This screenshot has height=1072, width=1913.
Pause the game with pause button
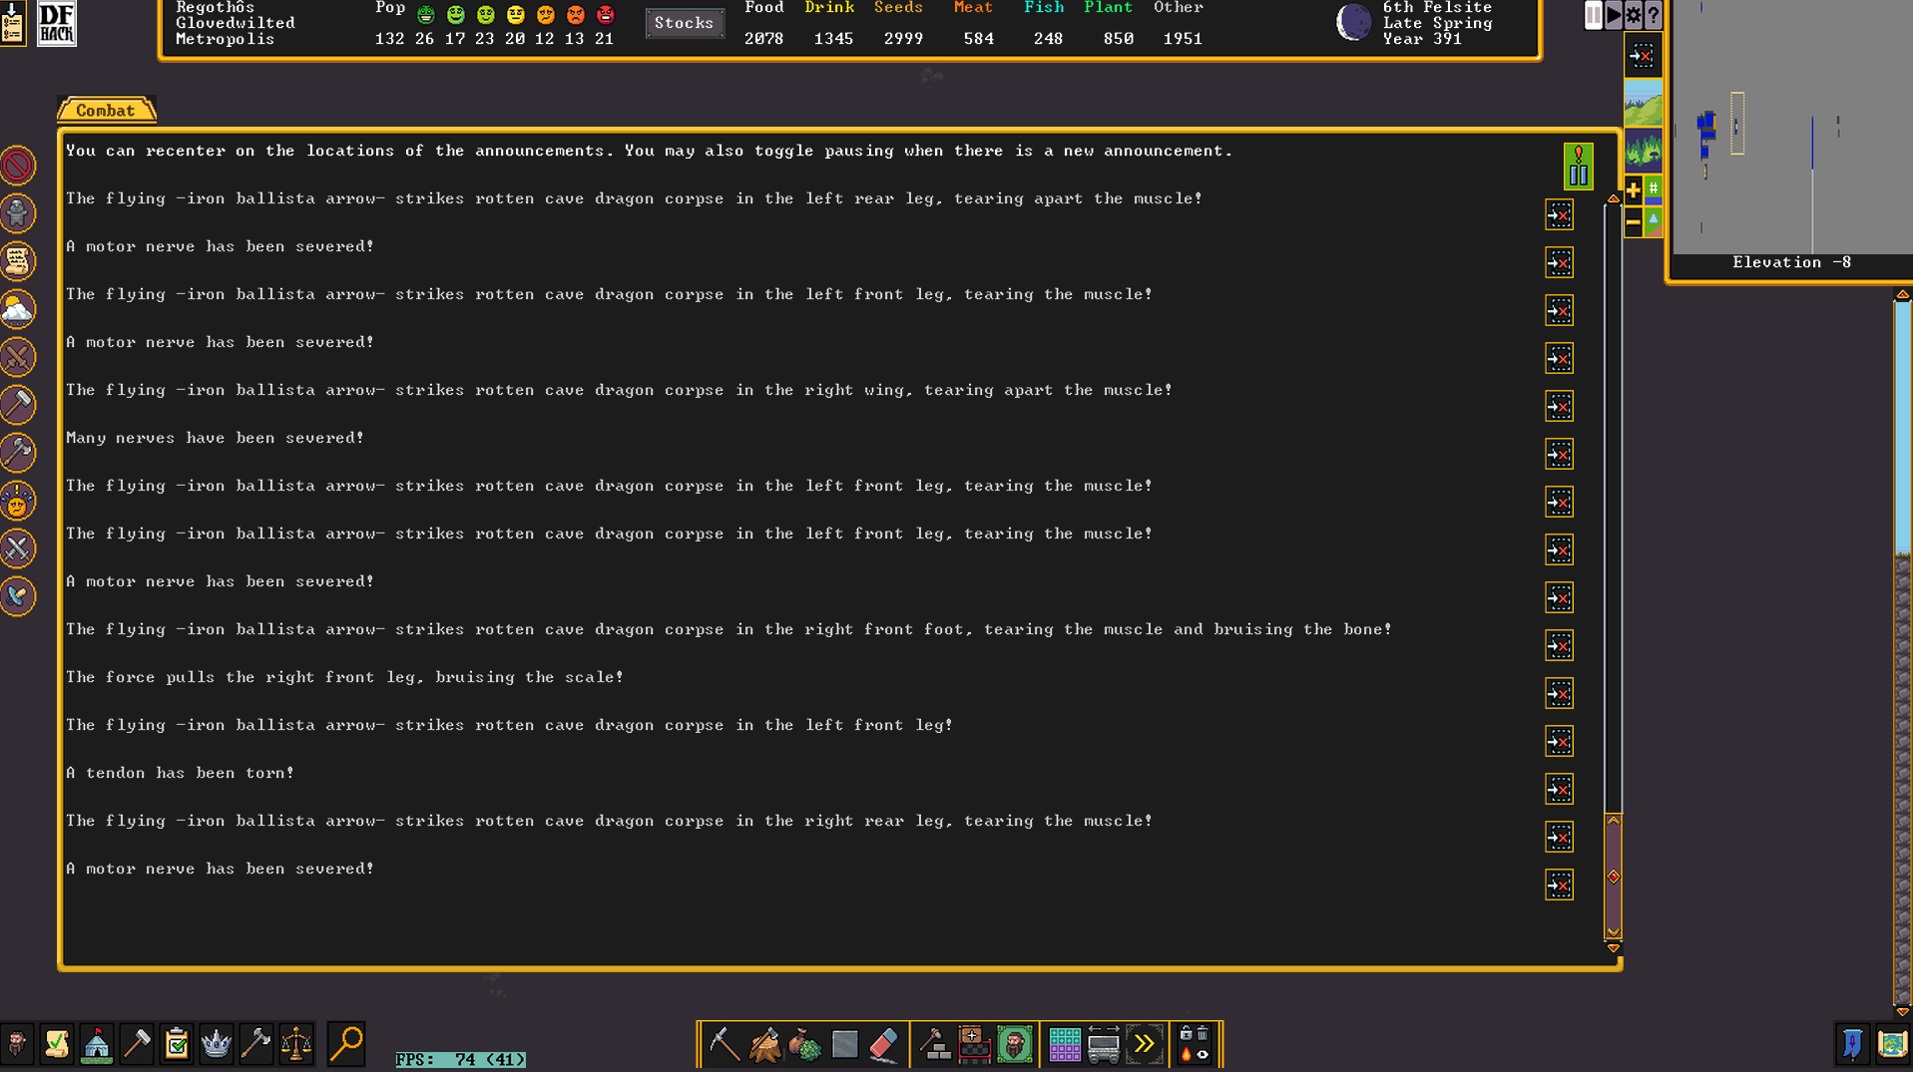coord(1593,15)
